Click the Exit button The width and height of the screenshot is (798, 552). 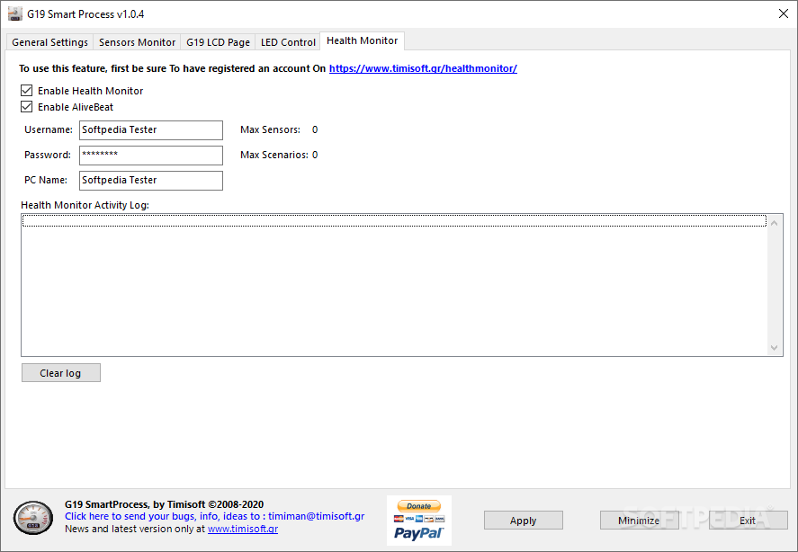point(749,521)
